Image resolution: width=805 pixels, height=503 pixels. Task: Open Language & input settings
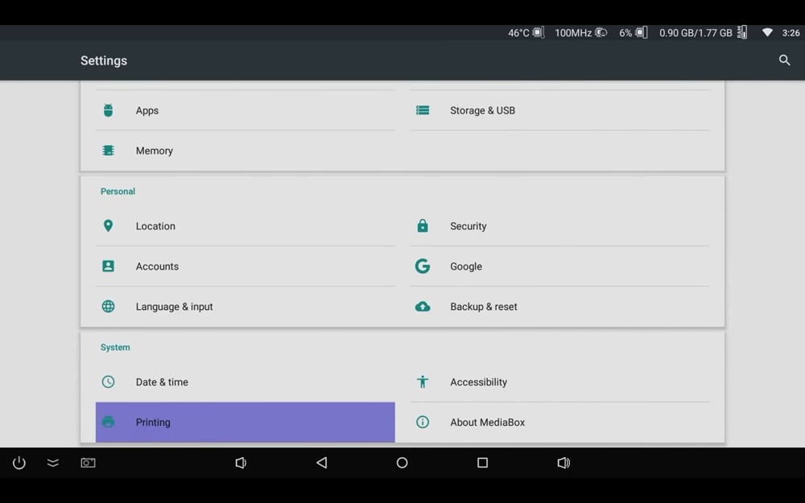(x=174, y=307)
